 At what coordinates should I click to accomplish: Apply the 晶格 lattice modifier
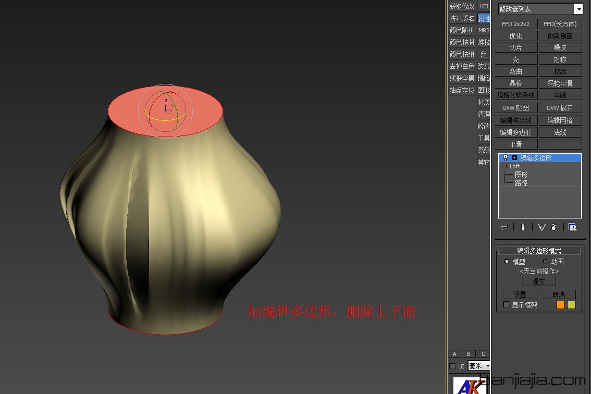click(515, 83)
